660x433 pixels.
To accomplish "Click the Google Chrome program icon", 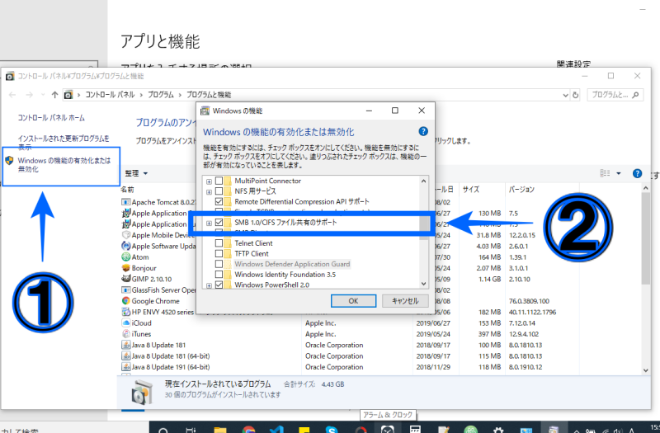I will click(x=125, y=301).
